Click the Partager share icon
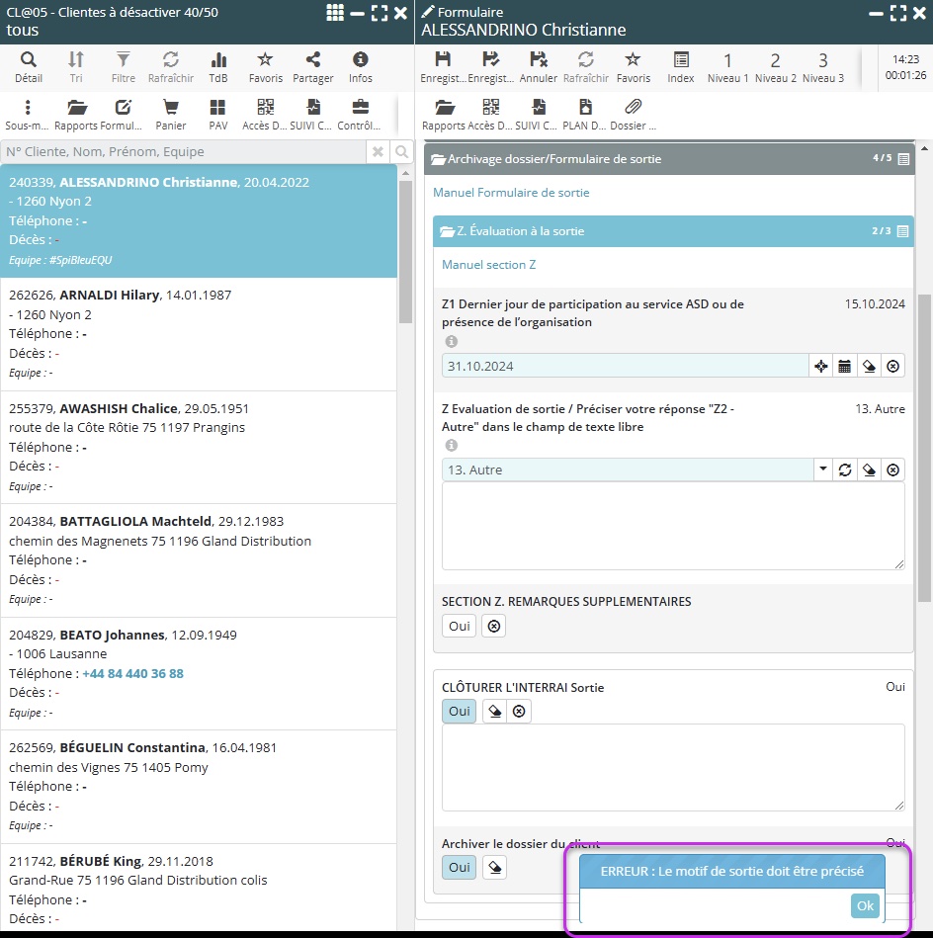 click(312, 65)
